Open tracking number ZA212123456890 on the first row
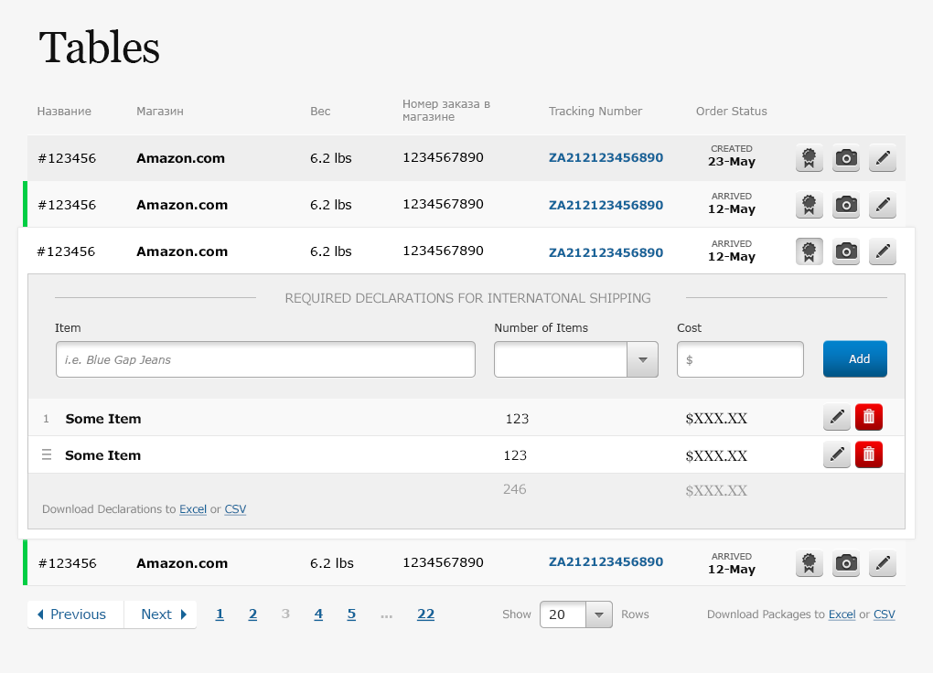This screenshot has width=933, height=673. pos(606,157)
